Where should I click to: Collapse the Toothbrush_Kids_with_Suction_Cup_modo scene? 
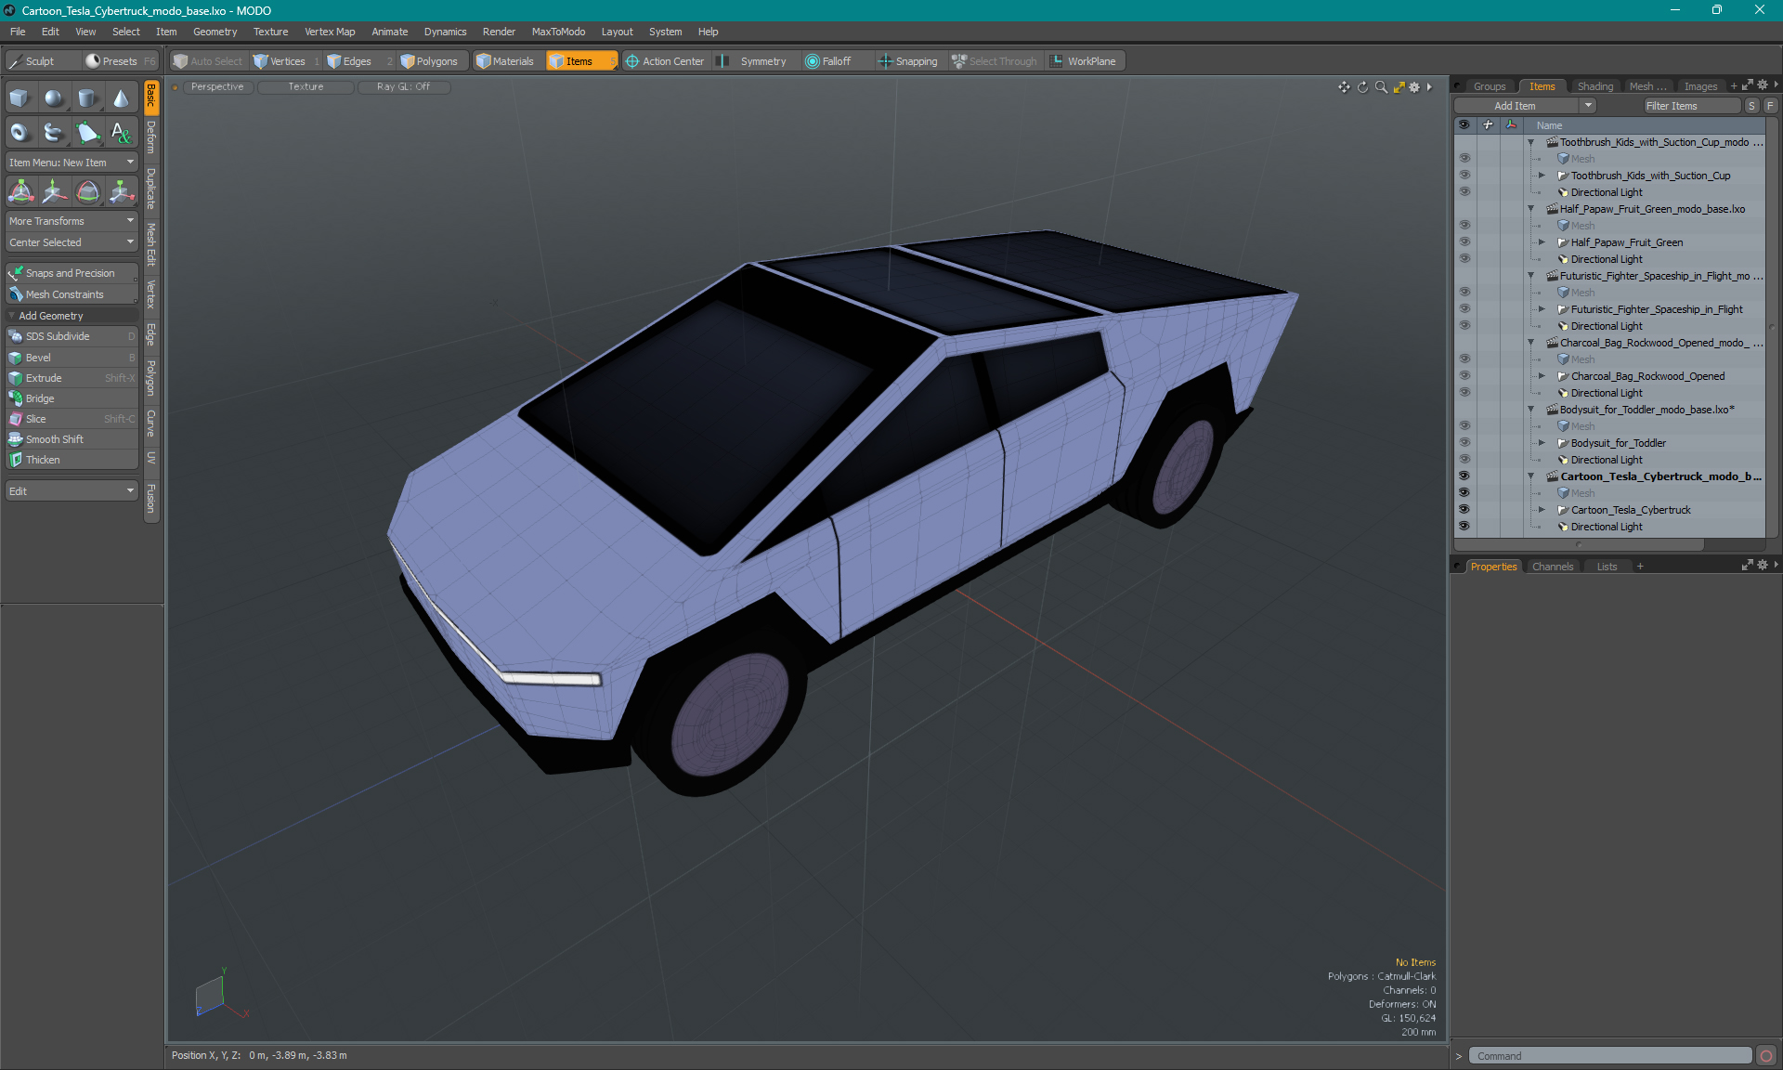1531,142
